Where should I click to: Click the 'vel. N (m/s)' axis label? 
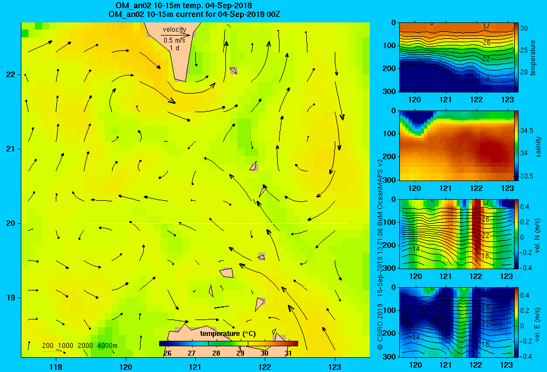pyautogui.click(x=538, y=236)
